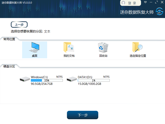Select the DATA1(D:\) partition label
The image size is (165, 124).
85,77
